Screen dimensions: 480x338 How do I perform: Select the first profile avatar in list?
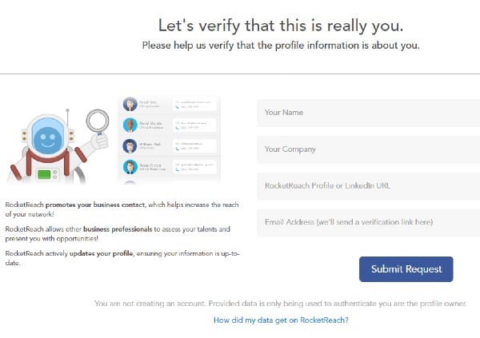pos(130,105)
